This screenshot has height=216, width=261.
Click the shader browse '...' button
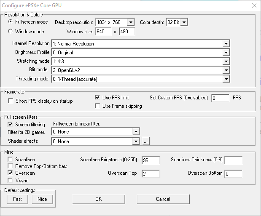[145, 141]
